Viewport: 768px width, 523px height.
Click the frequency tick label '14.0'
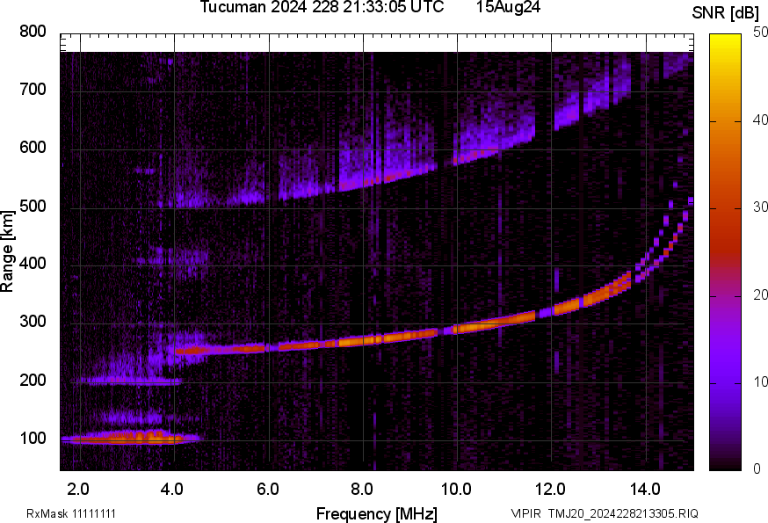pyautogui.click(x=645, y=490)
